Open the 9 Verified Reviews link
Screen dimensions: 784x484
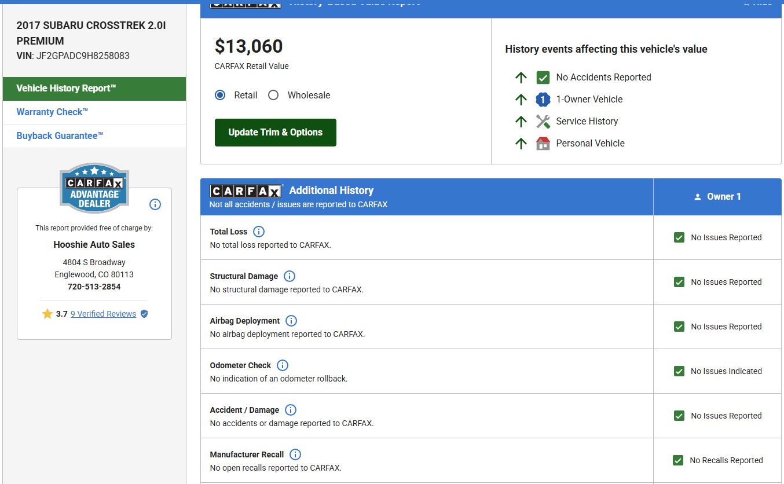[x=103, y=314]
